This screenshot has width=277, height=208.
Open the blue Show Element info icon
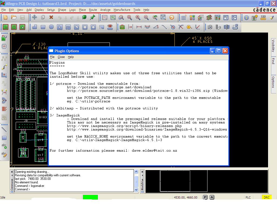[x=246, y=18]
